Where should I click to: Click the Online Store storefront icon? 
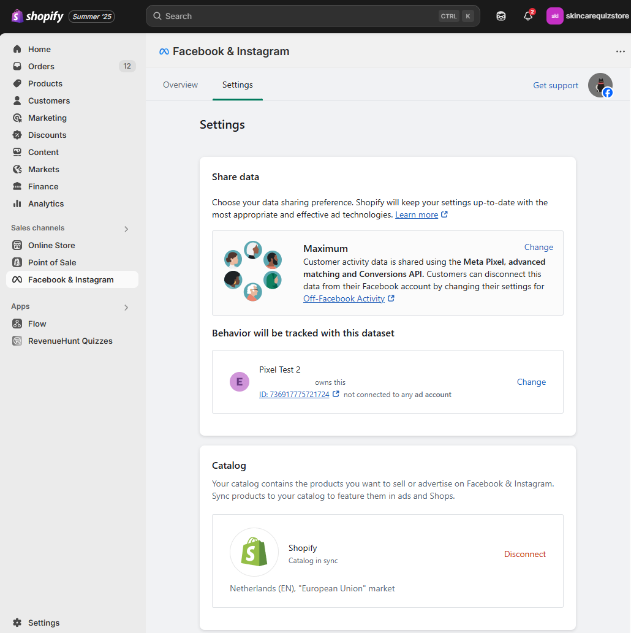17,245
